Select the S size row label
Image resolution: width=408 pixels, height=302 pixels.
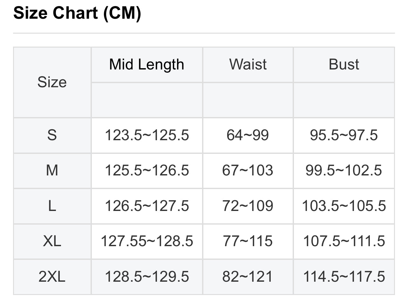[52, 135]
